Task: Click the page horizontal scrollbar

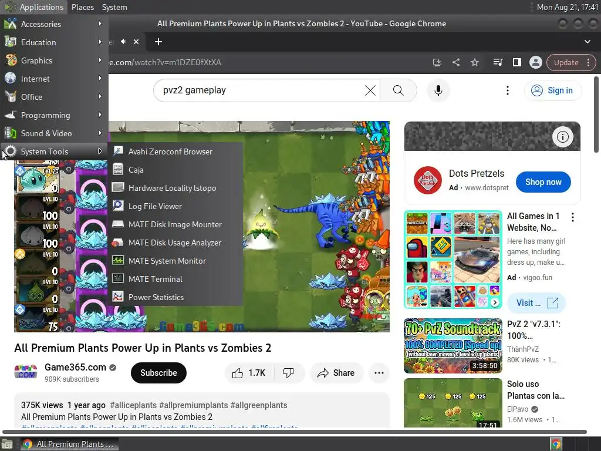Action: 295,432
